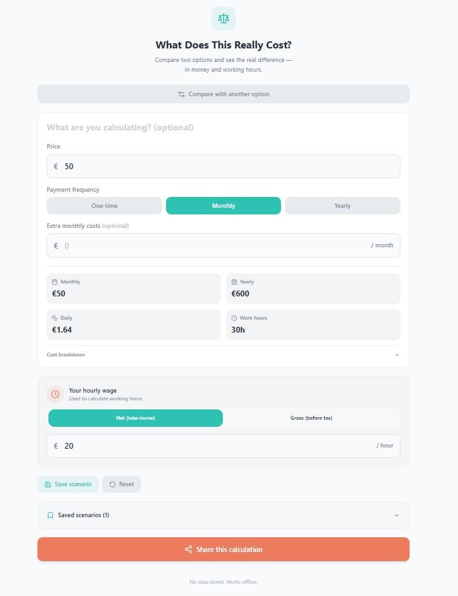Switch to Gross (before tax) mode
Viewport: 458px width, 596px height.
tap(312, 418)
